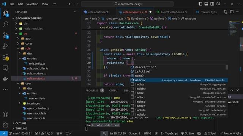Choose the isActive? suggestion

[178, 71]
